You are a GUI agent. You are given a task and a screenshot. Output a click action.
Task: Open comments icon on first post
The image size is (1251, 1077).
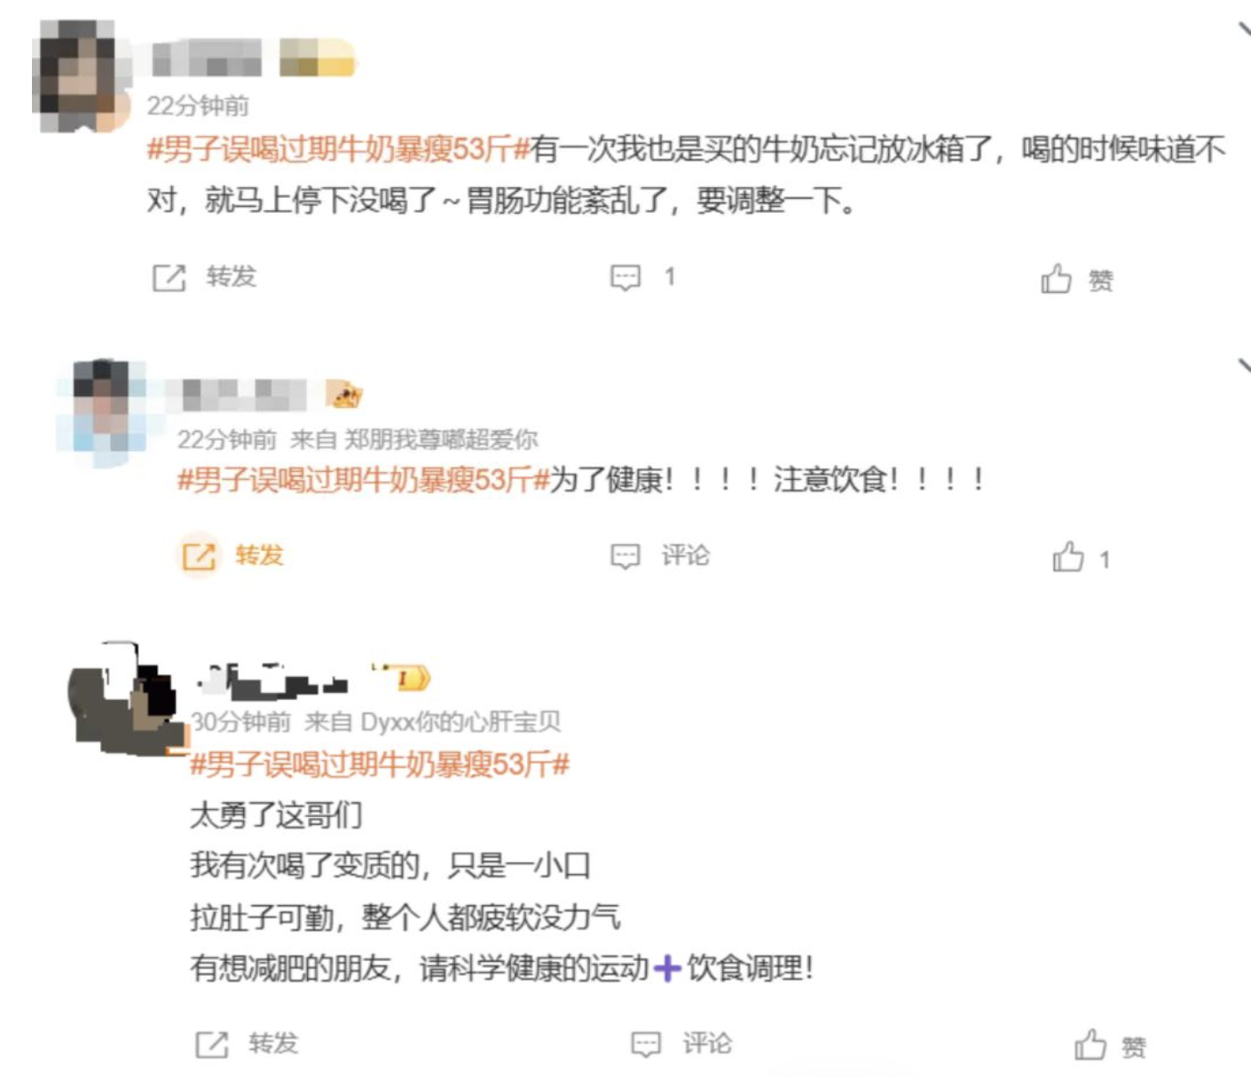625,278
